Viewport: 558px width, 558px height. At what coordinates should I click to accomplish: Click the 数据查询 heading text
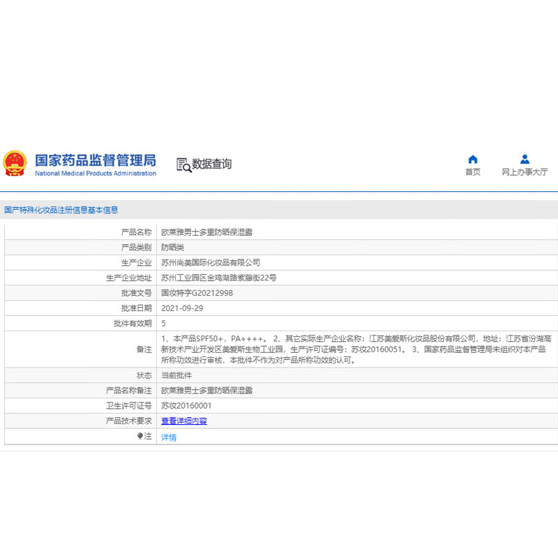point(212,164)
